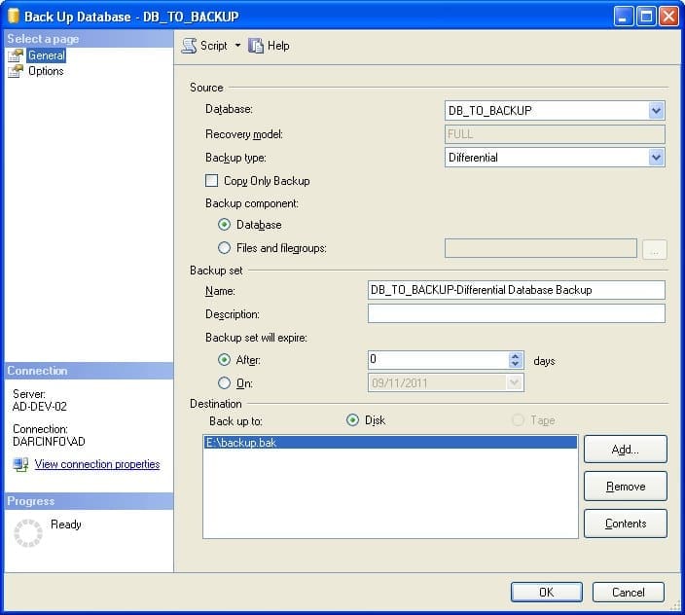
Task: Select Files and filegroups radio button
Action: (224, 248)
